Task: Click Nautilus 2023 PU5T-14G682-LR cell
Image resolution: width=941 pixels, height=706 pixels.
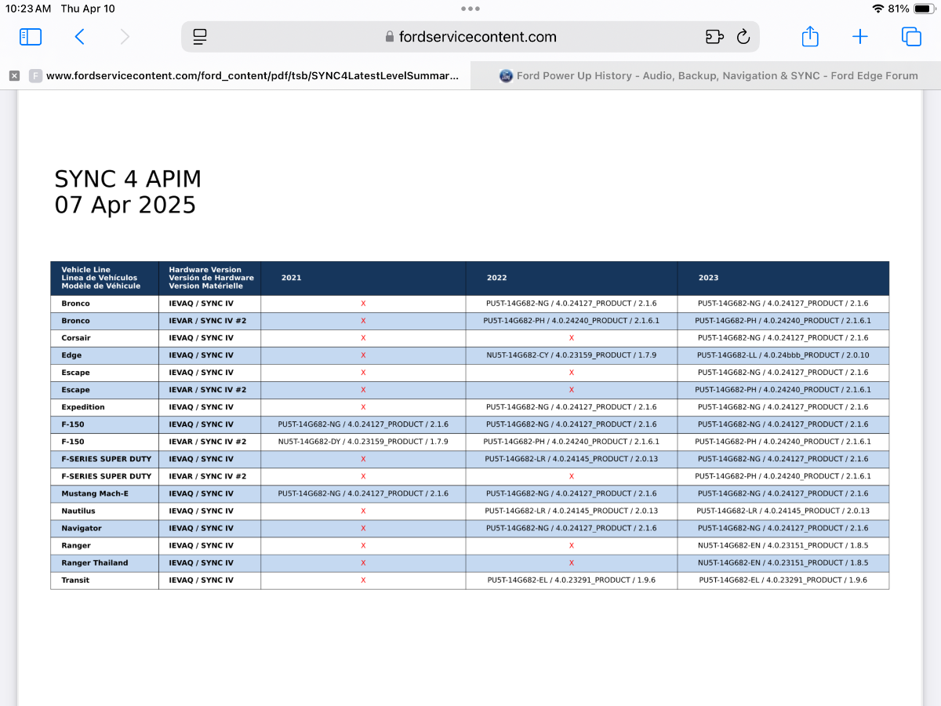Action: coord(783,511)
